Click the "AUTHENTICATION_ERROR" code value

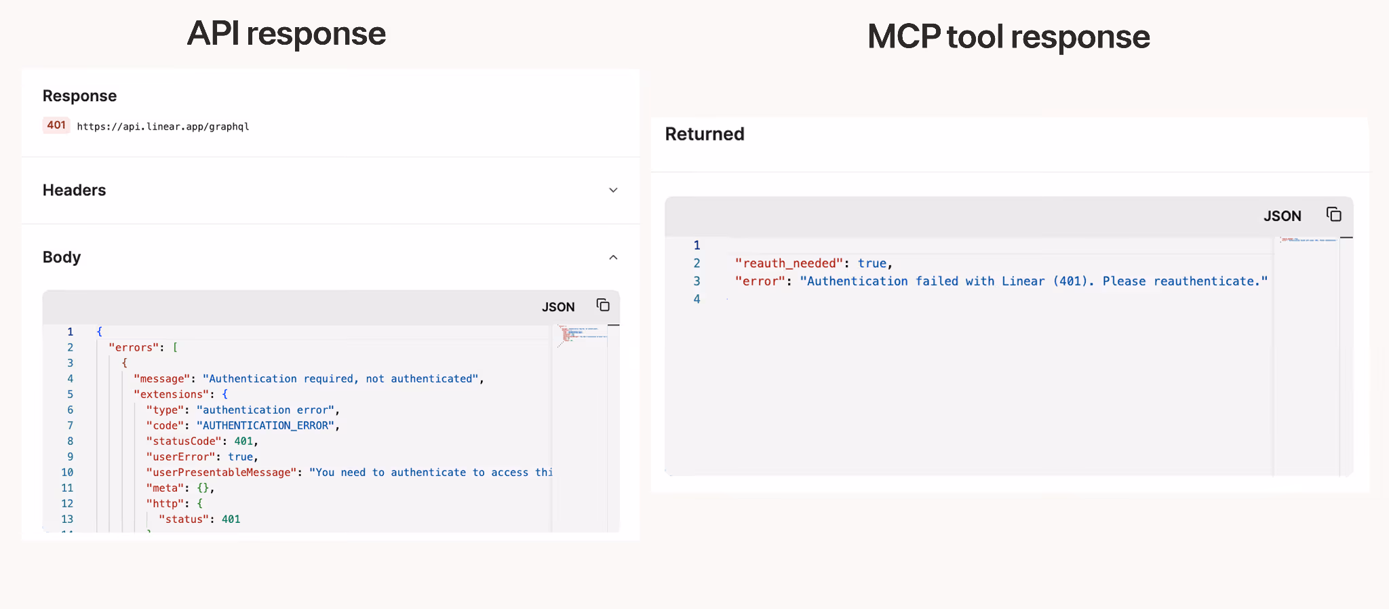click(x=266, y=425)
